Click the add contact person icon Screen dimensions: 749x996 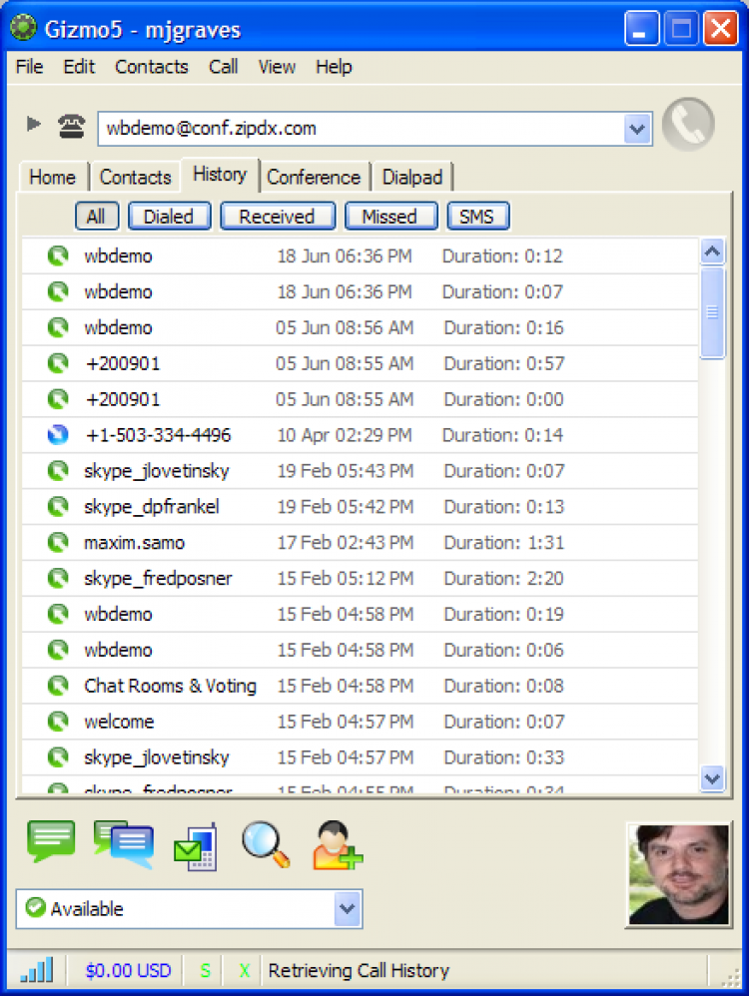pos(337,845)
